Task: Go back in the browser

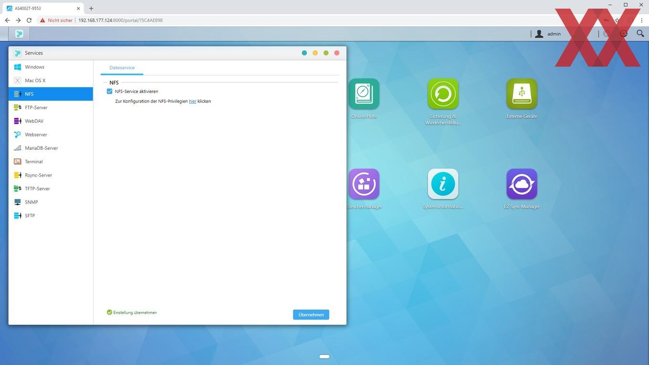Action: click(7, 20)
